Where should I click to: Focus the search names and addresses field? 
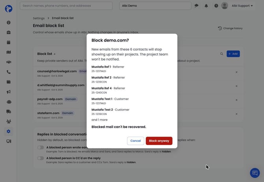tap(66, 6)
